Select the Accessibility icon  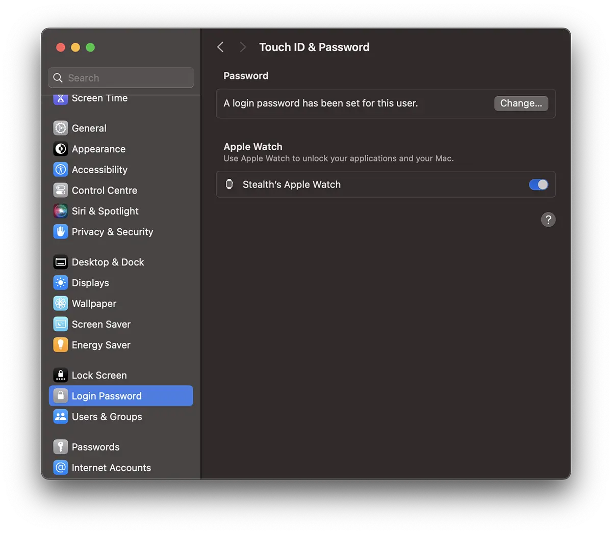(x=61, y=170)
